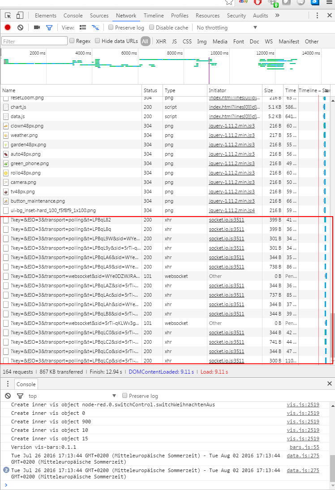Toggle the network filter funnel icon
Viewport: 335px width, 490px height.
pyautogui.click(x=49, y=28)
